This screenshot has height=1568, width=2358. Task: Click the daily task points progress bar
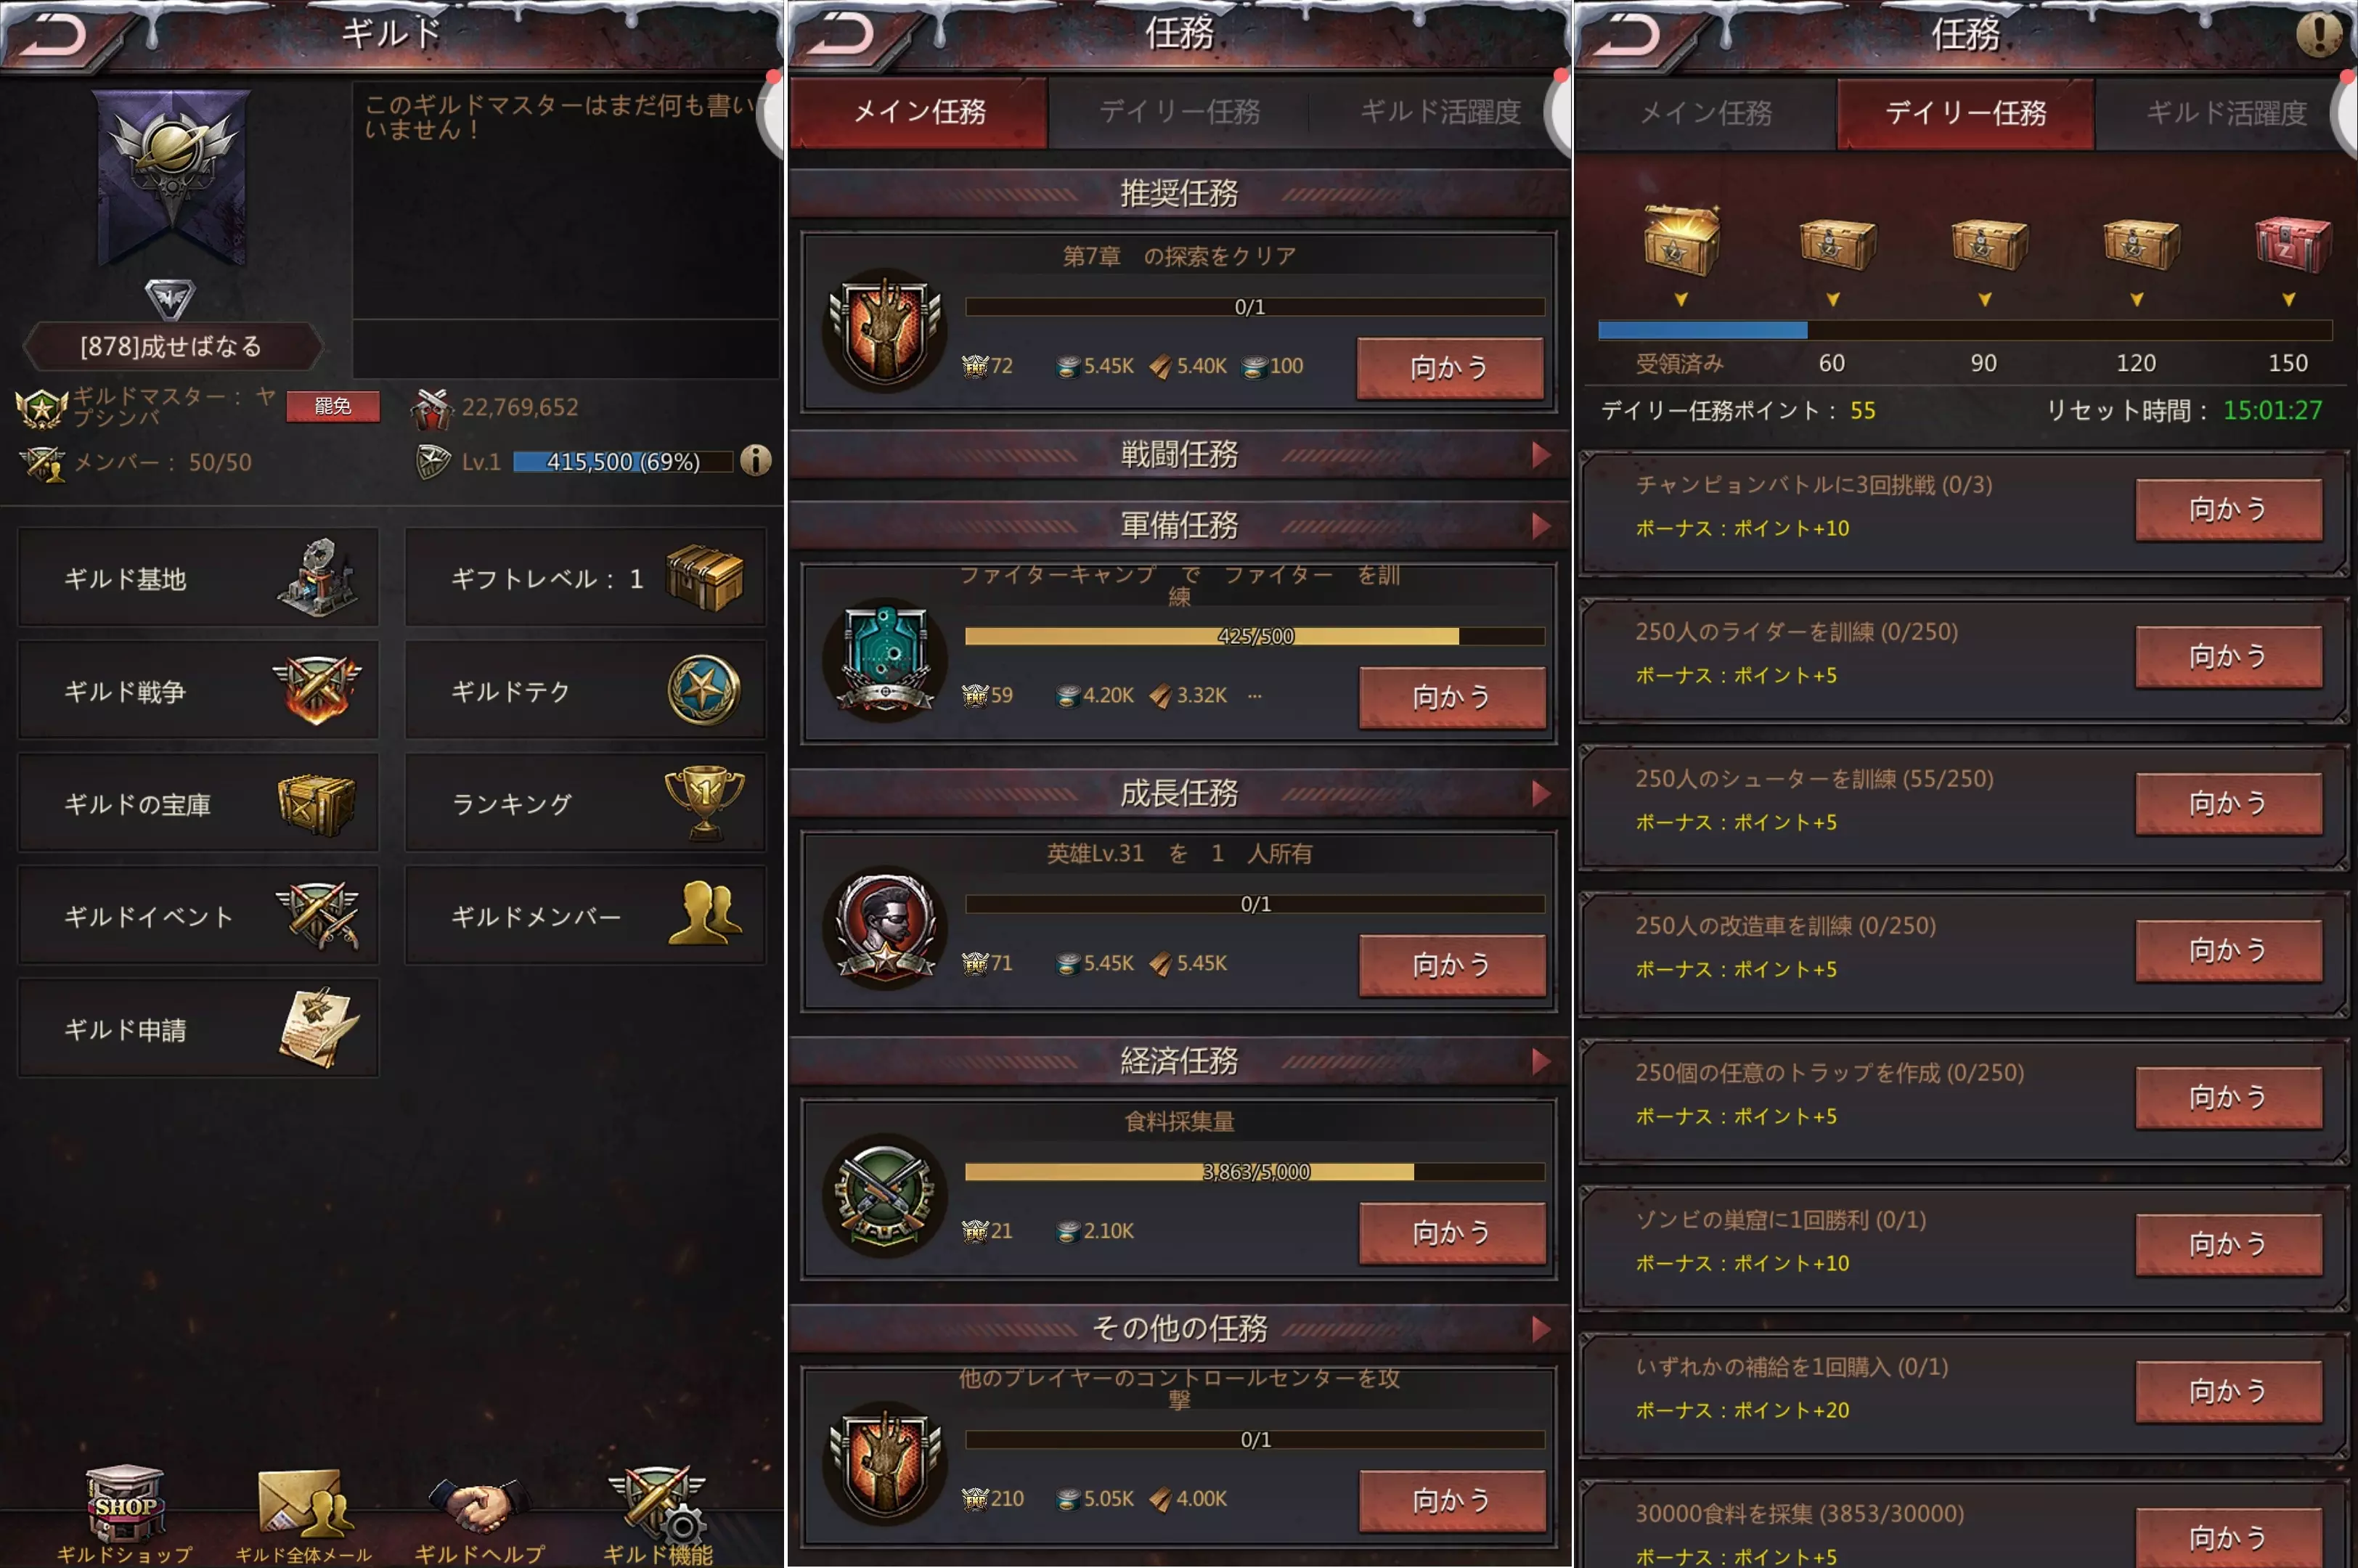tap(1964, 330)
